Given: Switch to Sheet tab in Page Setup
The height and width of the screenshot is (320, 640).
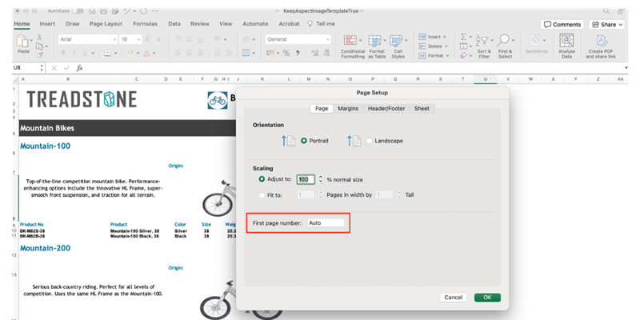Looking at the screenshot, I should tap(422, 109).
